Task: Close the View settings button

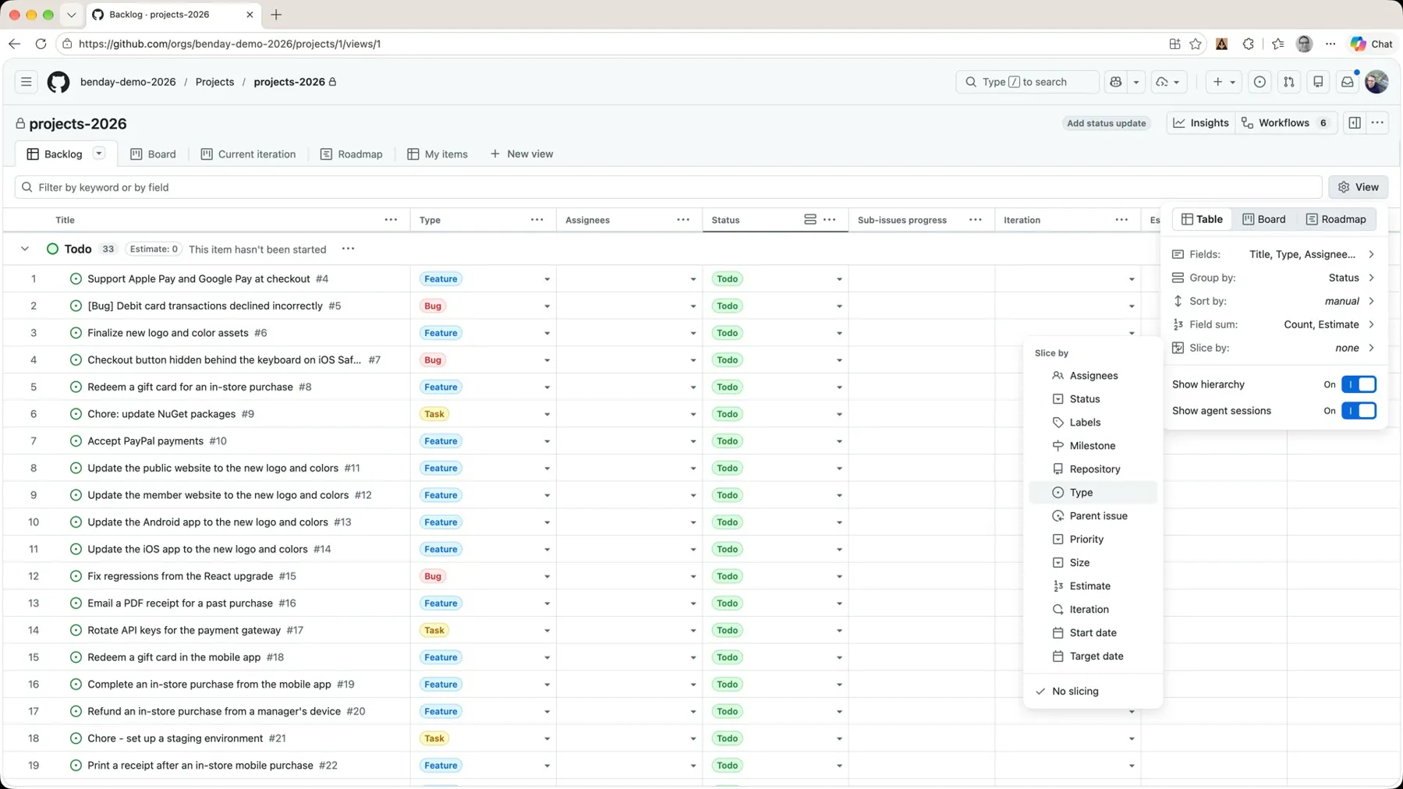Action: click(1358, 187)
